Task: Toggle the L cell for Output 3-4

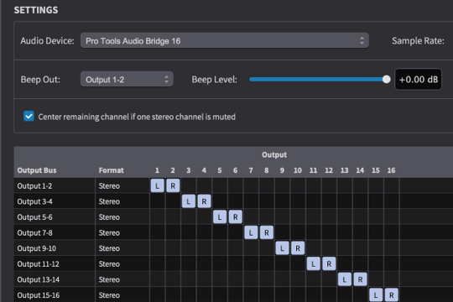Action: 189,201
